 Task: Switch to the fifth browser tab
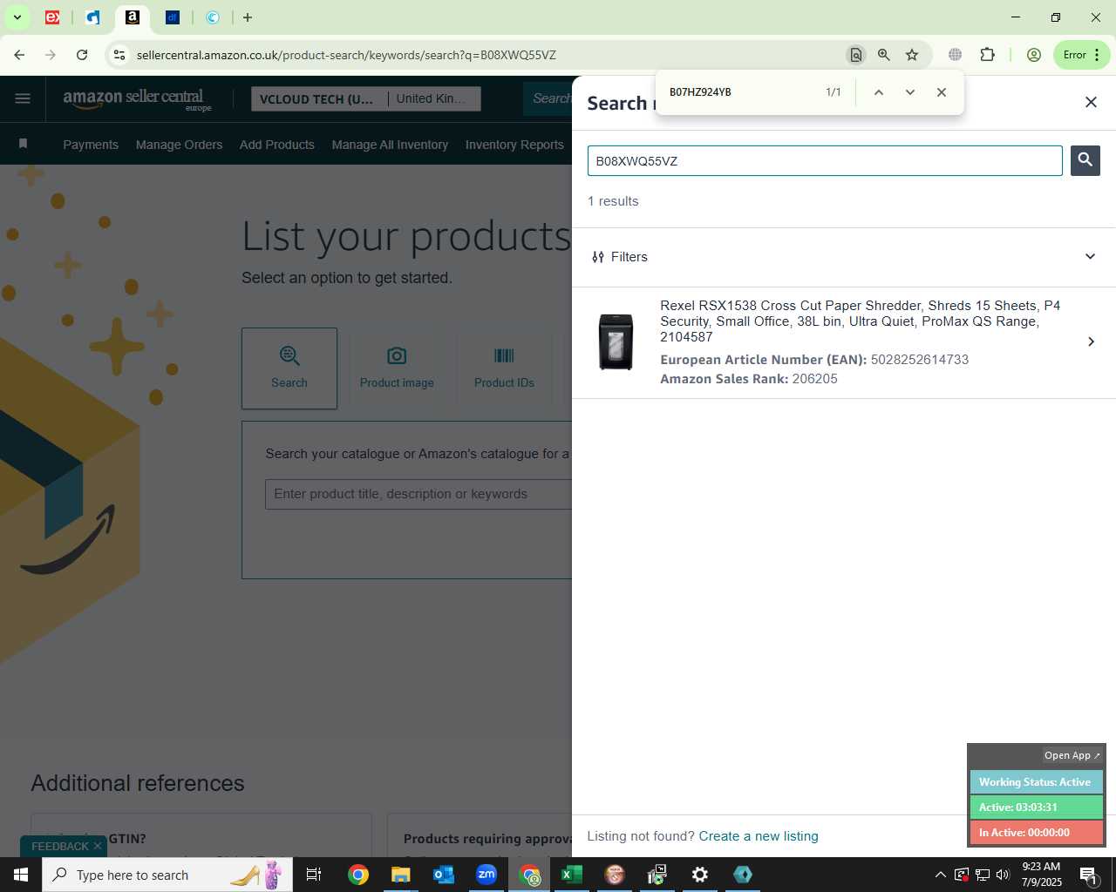click(x=213, y=17)
